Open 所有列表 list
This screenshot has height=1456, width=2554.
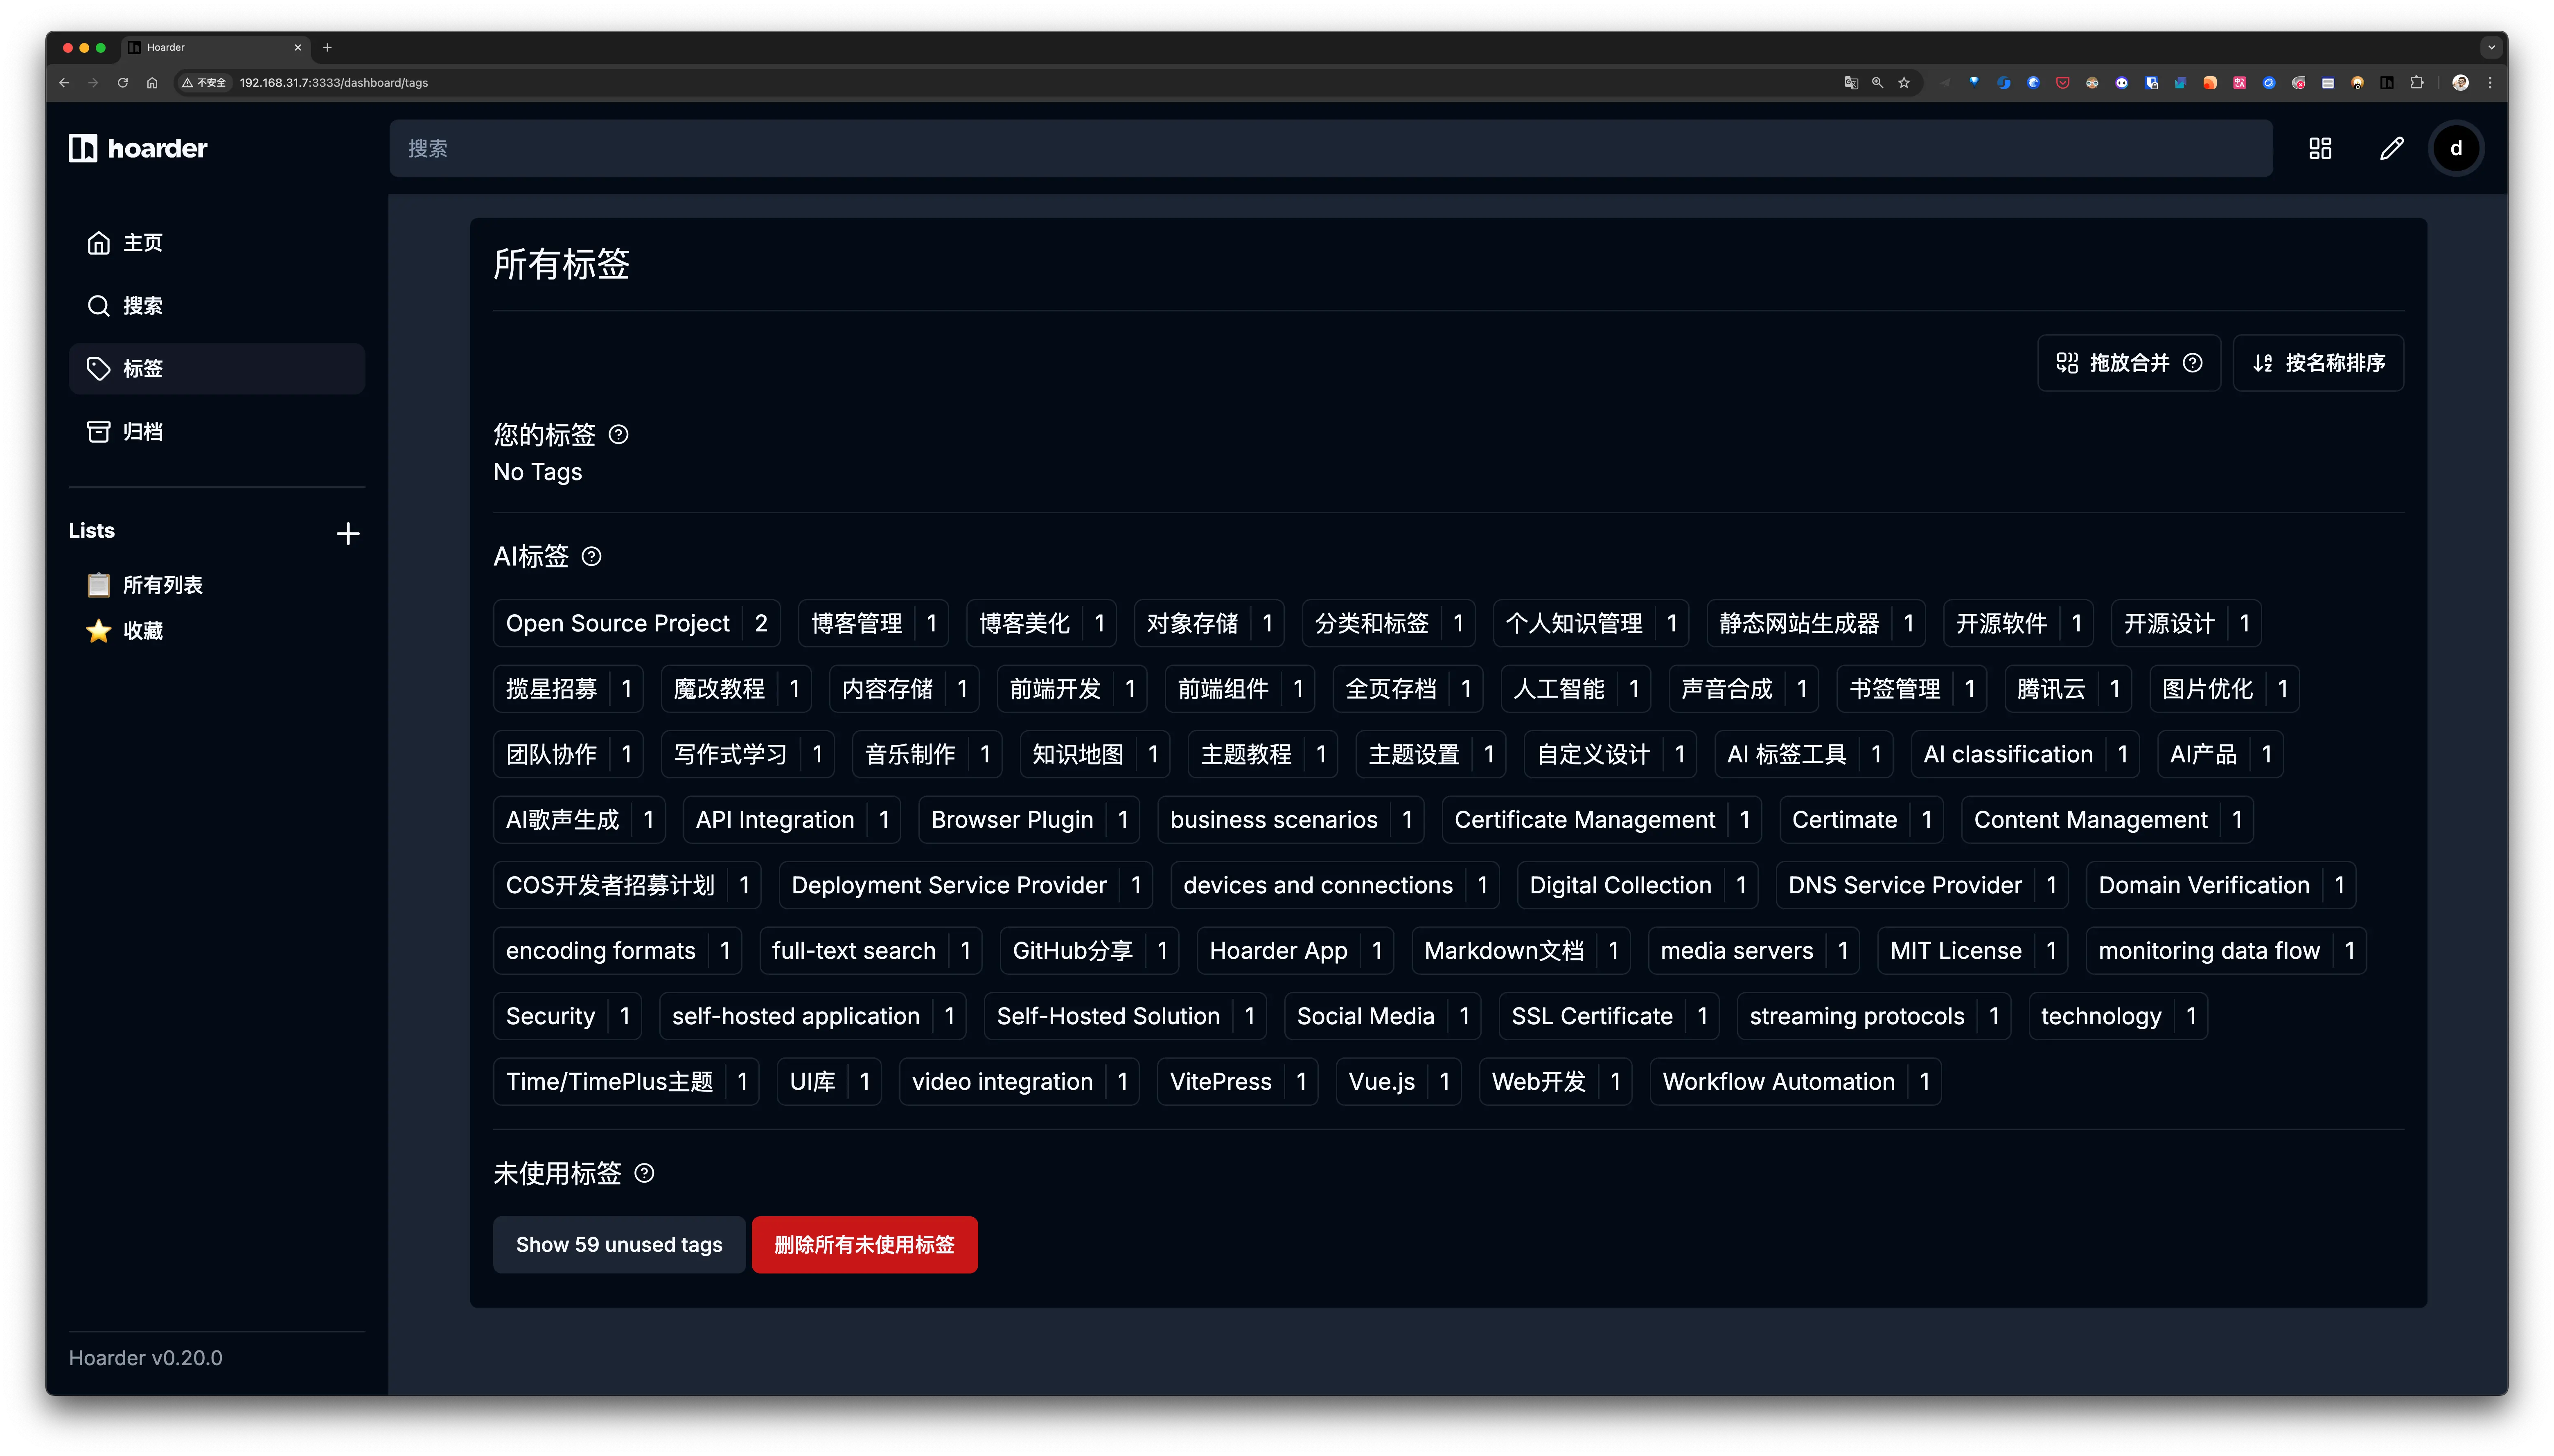coord(162,585)
